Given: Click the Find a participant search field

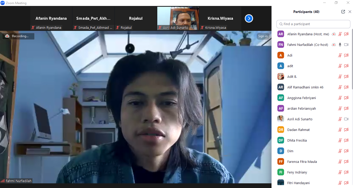Looking at the screenshot, I should [x=313, y=24].
